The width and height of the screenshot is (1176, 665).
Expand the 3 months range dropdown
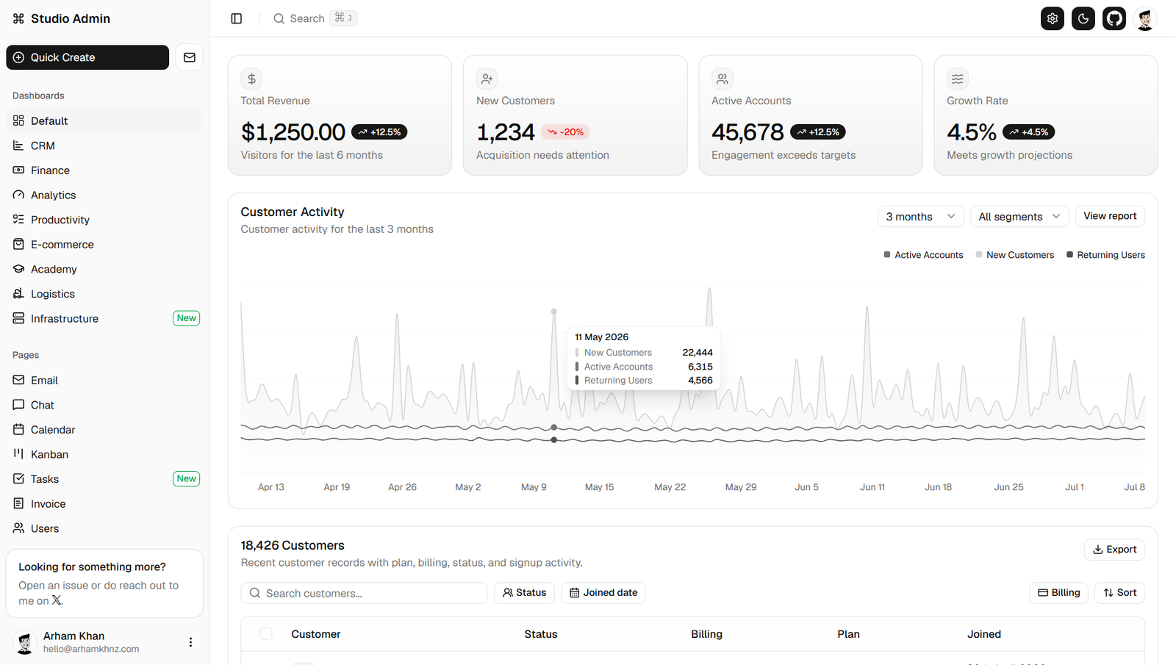920,216
